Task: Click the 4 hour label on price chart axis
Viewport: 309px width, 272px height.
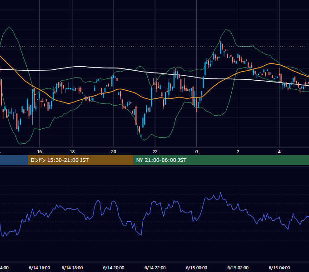Action: coord(279,152)
